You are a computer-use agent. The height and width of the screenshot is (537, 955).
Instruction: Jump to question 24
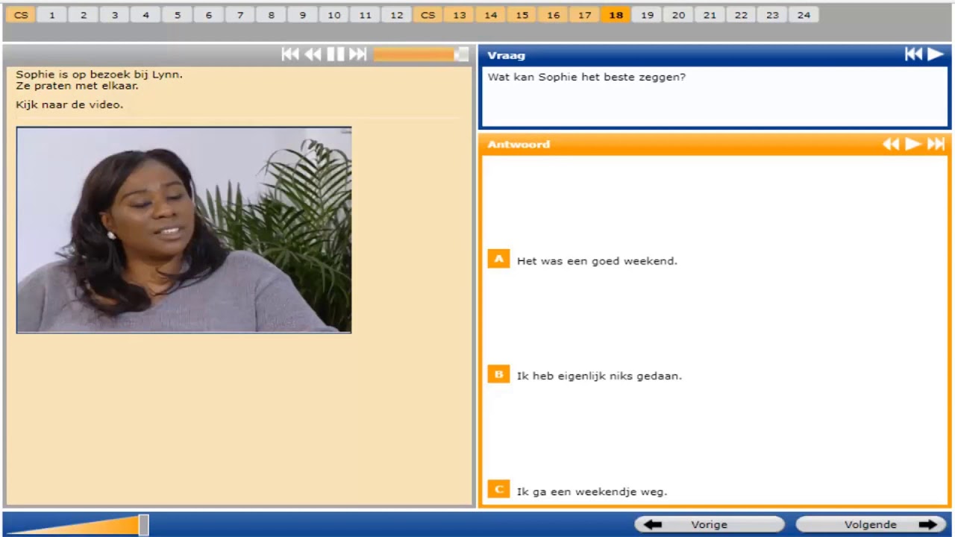(x=804, y=15)
